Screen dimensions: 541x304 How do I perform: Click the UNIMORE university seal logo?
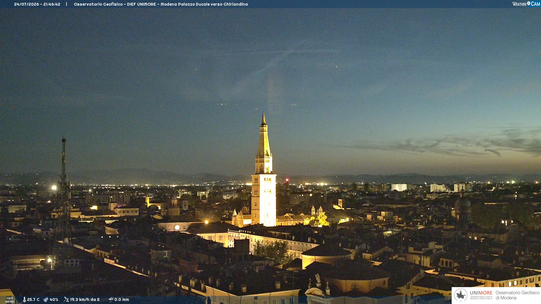[460, 295]
